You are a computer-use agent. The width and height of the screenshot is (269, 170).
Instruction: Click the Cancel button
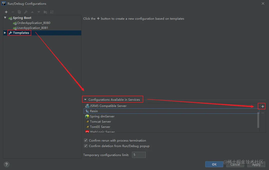[x=235, y=164]
